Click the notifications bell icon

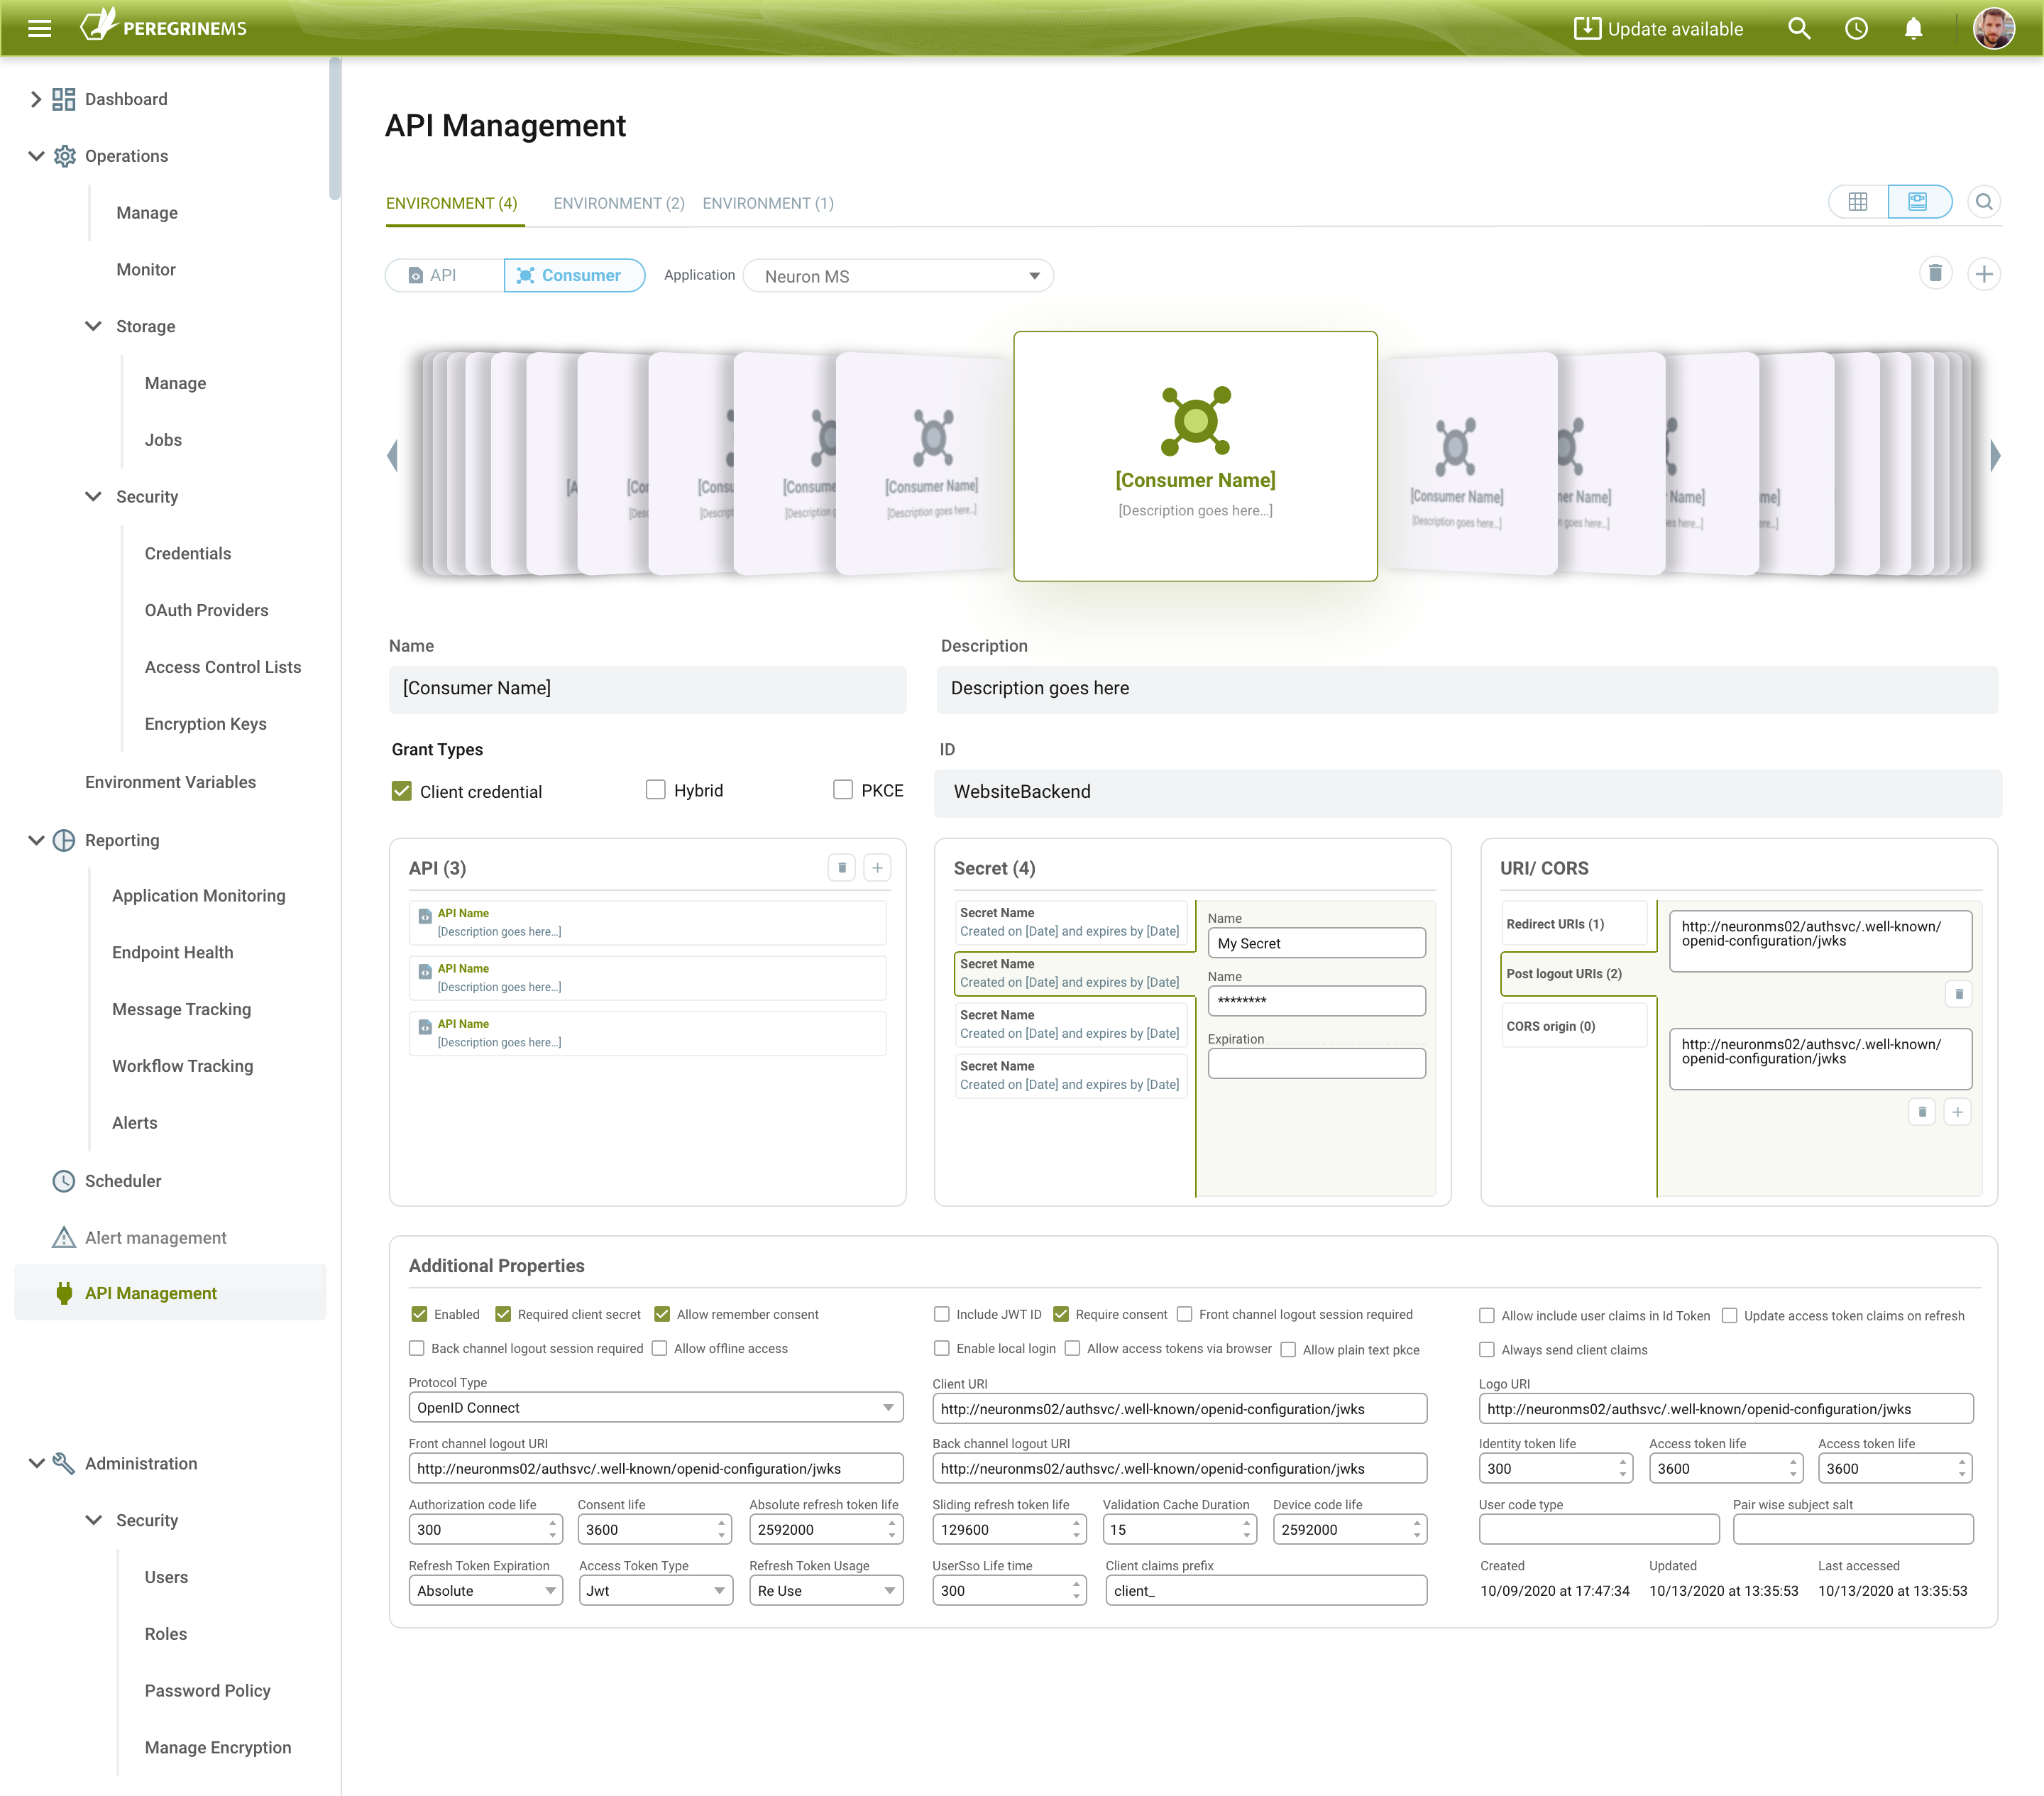[1914, 28]
